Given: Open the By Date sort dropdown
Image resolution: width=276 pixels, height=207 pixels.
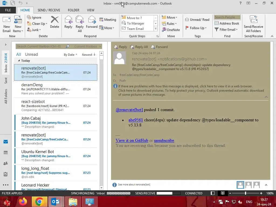Looking at the screenshot, I should pyautogui.click(x=70, y=54).
